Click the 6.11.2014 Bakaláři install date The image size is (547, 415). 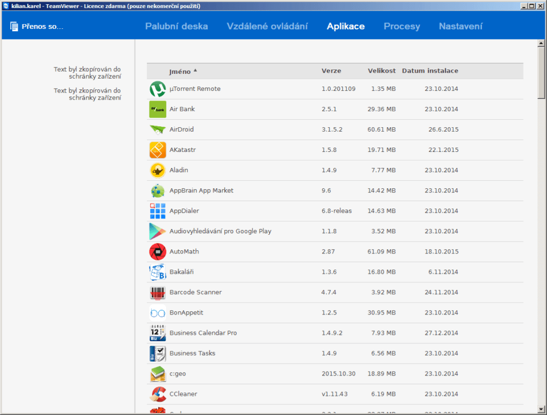[x=443, y=272]
